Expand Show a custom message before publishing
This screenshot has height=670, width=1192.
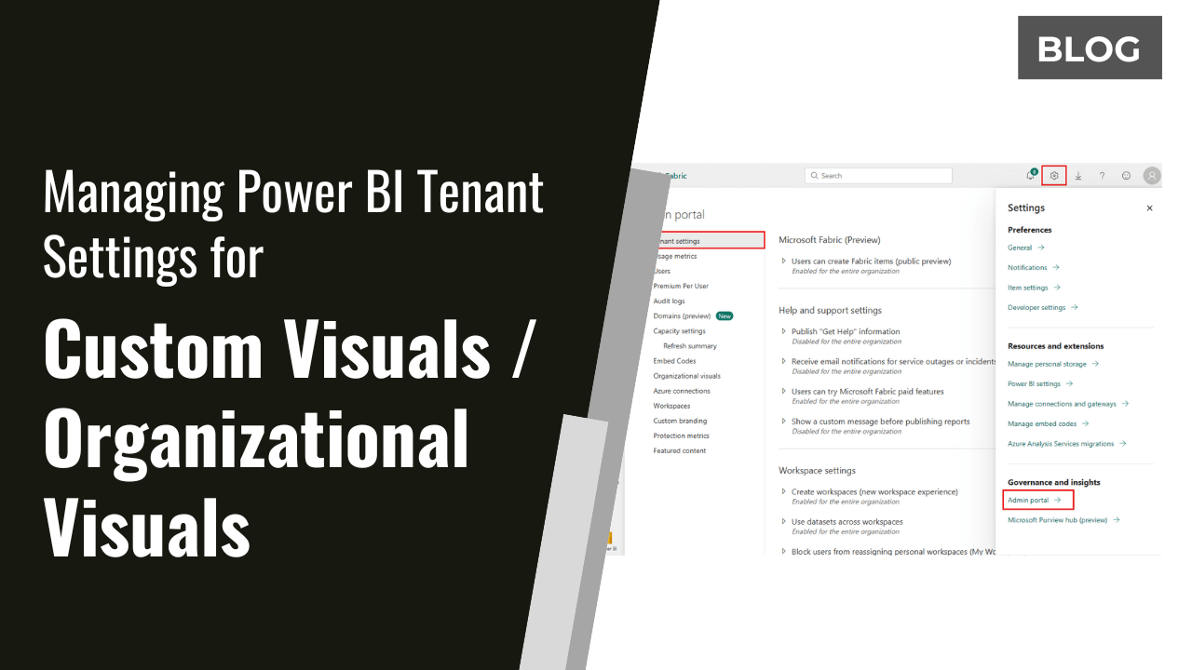(x=784, y=421)
